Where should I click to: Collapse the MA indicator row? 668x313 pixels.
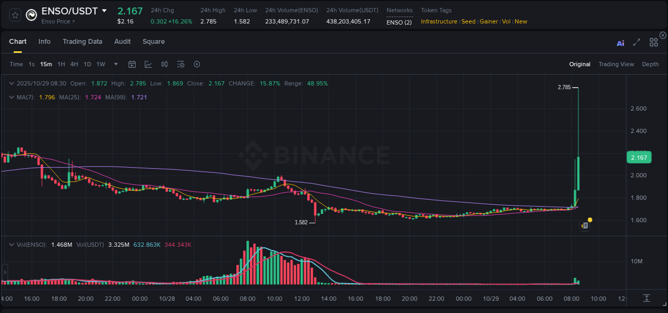click(11, 98)
